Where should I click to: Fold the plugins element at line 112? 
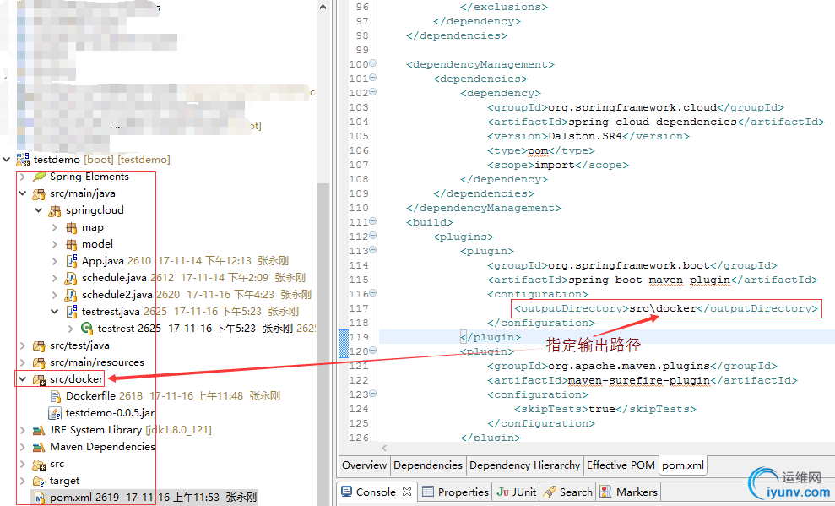pyautogui.click(x=373, y=236)
